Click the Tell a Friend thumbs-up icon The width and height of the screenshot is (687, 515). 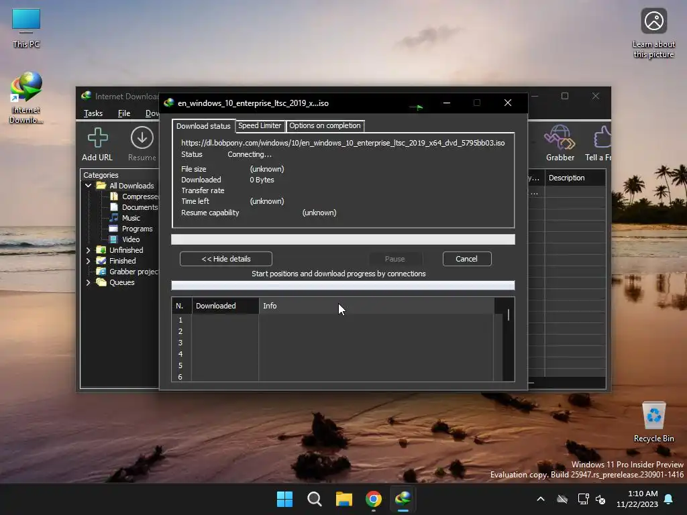tap(602, 137)
